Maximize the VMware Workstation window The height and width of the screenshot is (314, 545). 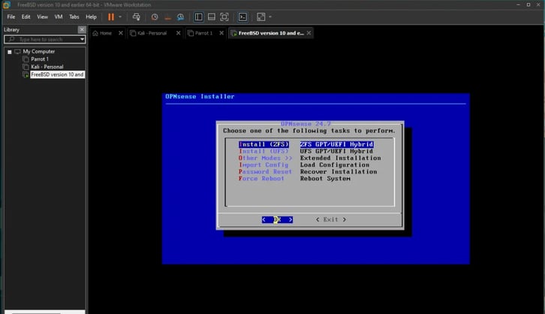click(x=528, y=5)
